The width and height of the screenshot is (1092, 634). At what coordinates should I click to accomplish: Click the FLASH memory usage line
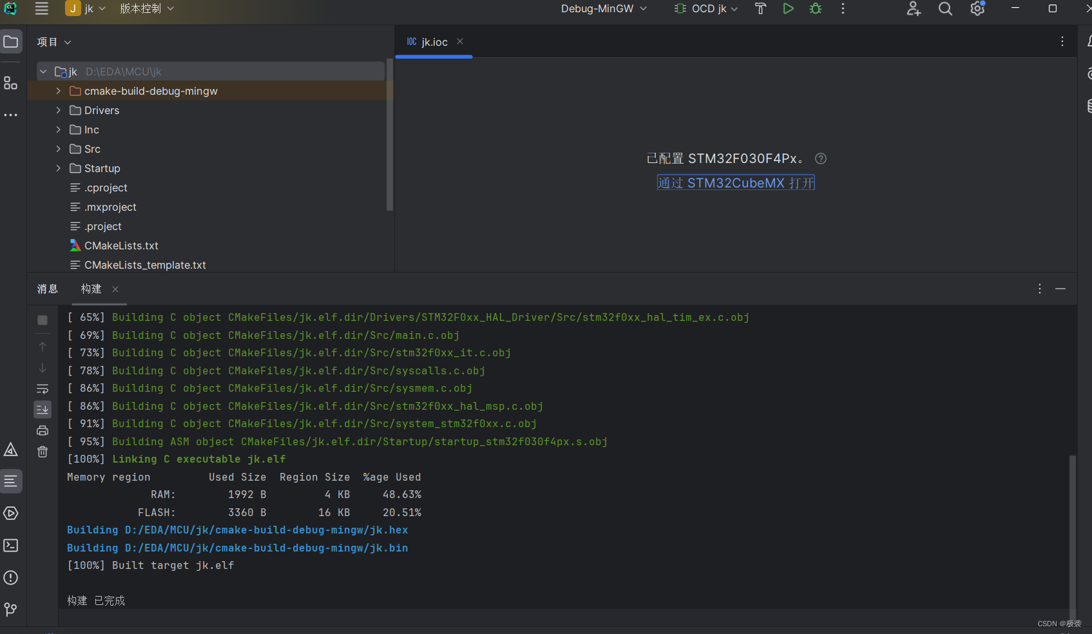click(x=280, y=512)
